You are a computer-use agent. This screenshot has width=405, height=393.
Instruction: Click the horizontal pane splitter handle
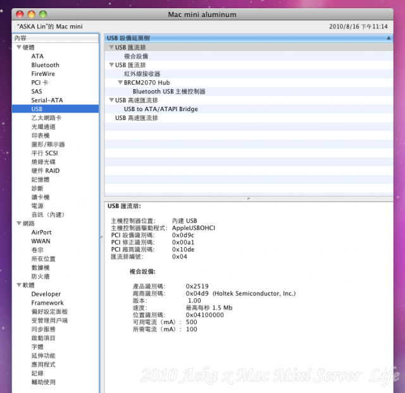pyautogui.click(x=249, y=198)
